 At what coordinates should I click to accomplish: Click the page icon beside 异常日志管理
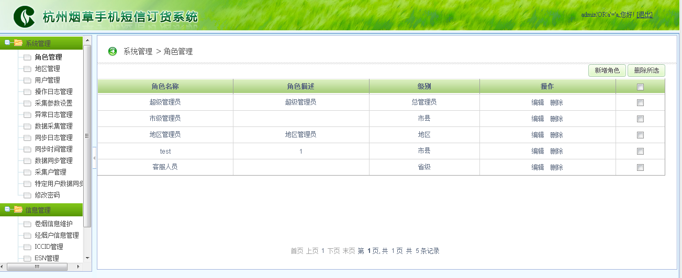pos(27,115)
